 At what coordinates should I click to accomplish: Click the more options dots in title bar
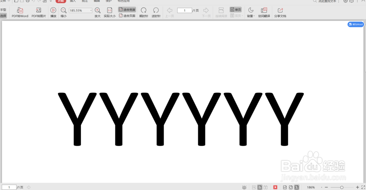358,1
